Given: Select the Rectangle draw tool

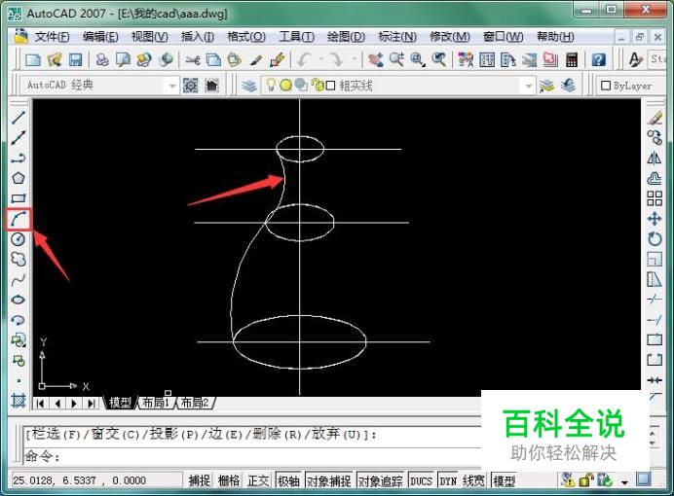Looking at the screenshot, I should point(19,198).
